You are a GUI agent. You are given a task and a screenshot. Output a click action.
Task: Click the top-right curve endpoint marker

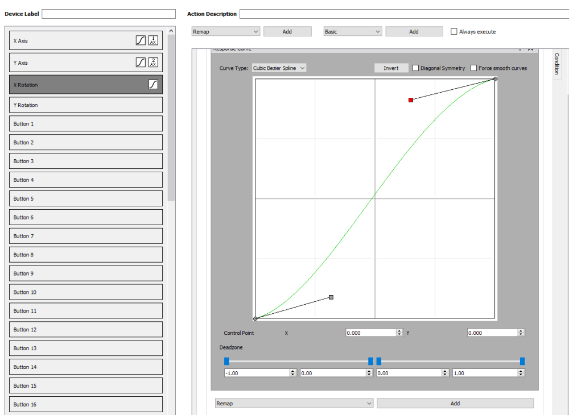pyautogui.click(x=494, y=79)
